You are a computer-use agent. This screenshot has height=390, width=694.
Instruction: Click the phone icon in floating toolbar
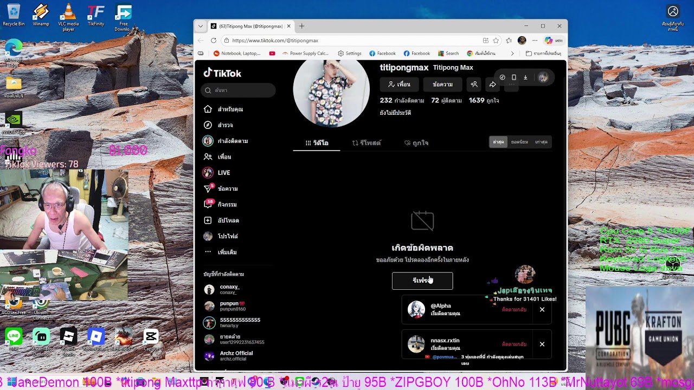[514, 77]
